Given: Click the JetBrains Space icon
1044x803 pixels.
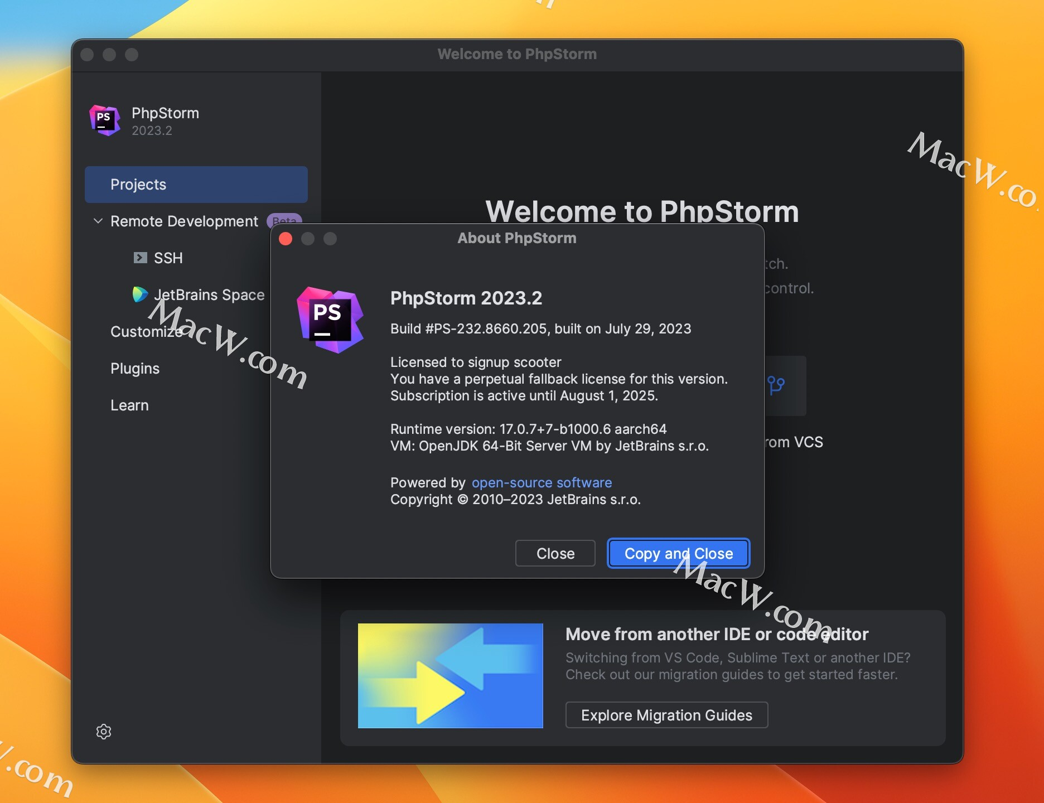Looking at the screenshot, I should [x=140, y=294].
